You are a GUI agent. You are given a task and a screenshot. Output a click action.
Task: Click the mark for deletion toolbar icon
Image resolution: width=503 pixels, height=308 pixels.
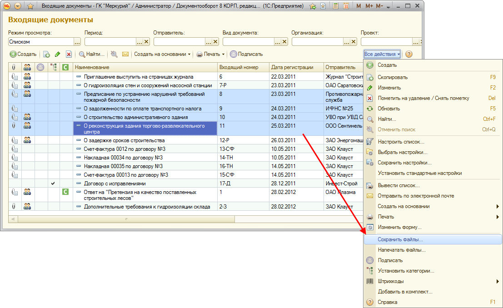tap(69, 54)
